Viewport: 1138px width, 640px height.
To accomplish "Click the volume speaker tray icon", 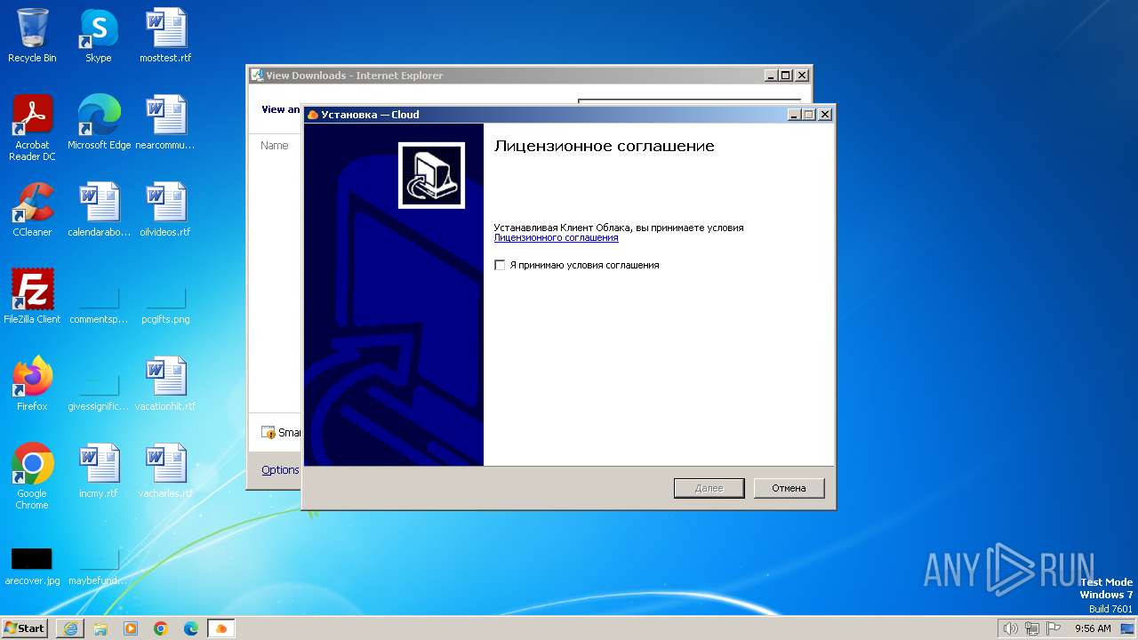I will (1010, 628).
